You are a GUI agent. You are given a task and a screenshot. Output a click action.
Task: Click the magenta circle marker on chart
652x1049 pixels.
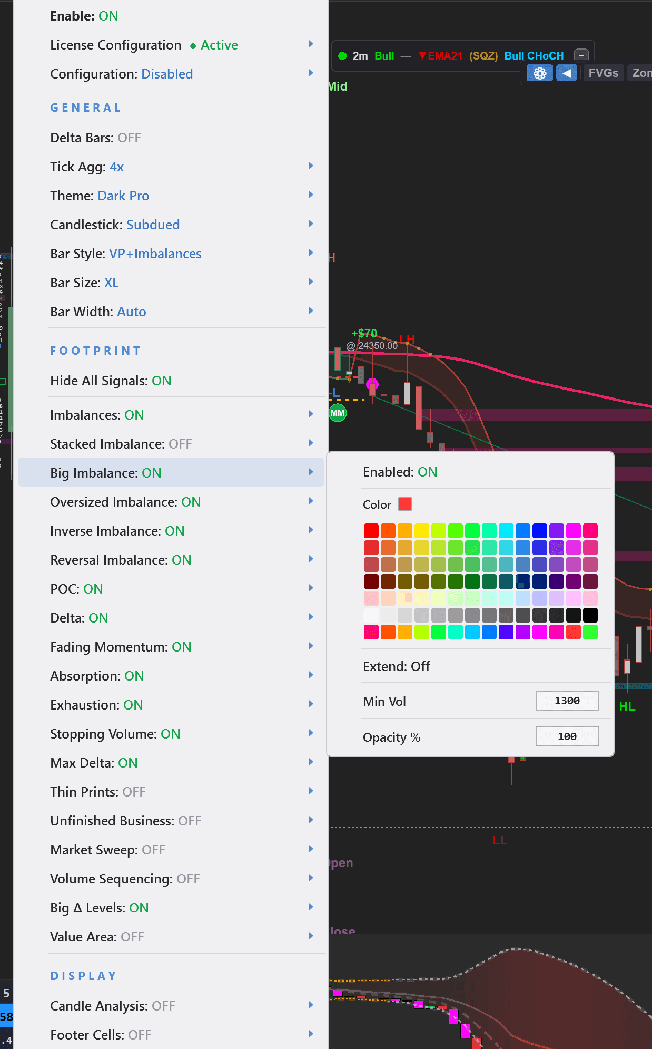pos(372,383)
